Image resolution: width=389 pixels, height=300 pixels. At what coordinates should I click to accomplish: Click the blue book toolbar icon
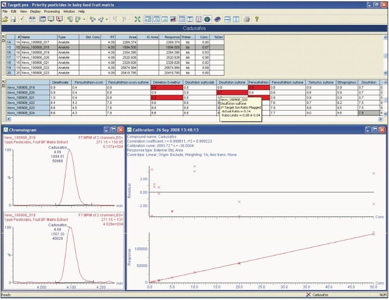tap(218, 19)
